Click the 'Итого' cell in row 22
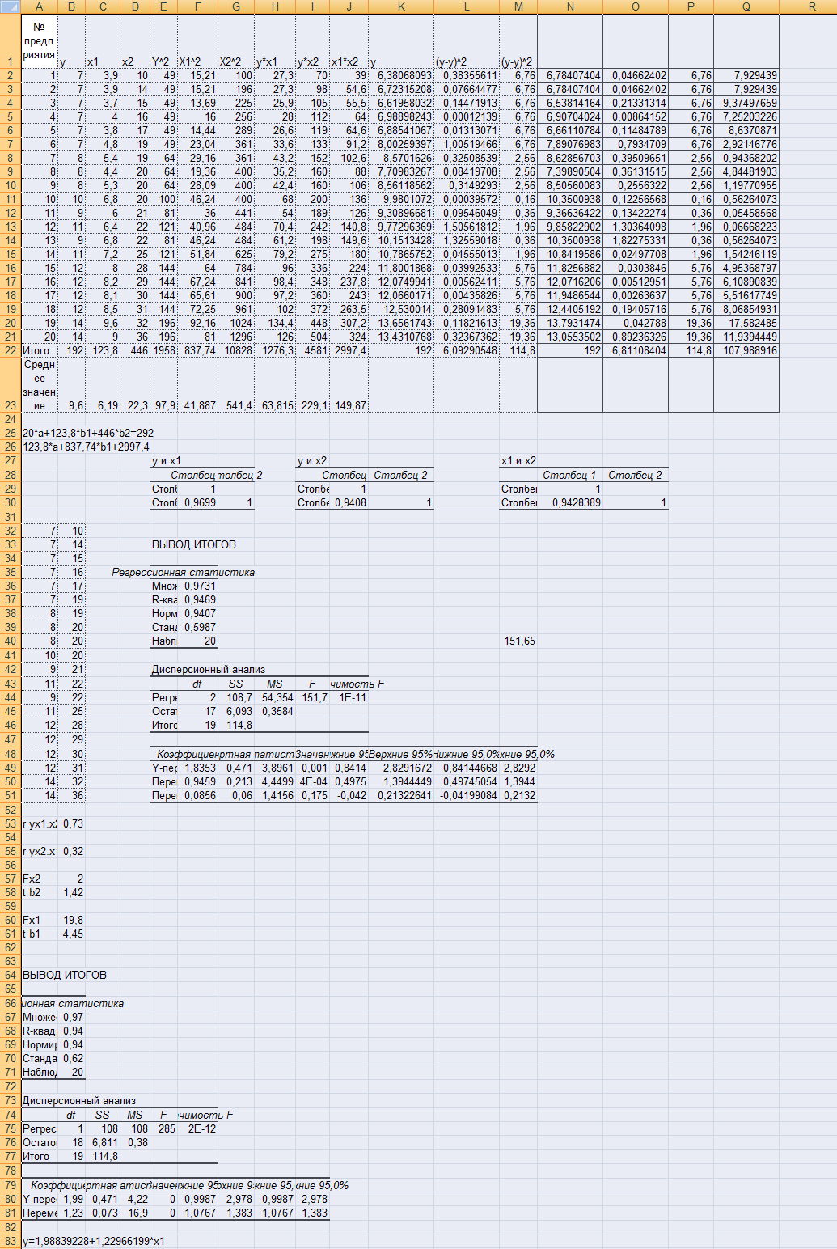Viewport: 837px width, 1249px height. click(40, 350)
